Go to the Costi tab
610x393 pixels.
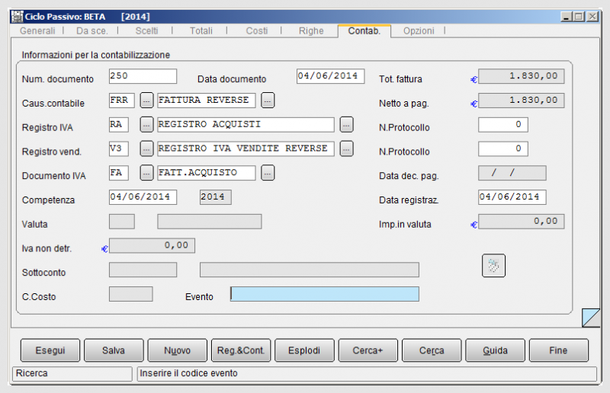pos(256,30)
